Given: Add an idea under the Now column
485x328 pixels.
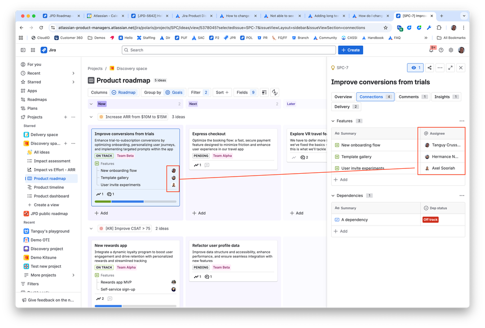Looking at the screenshot, I should (101, 213).
